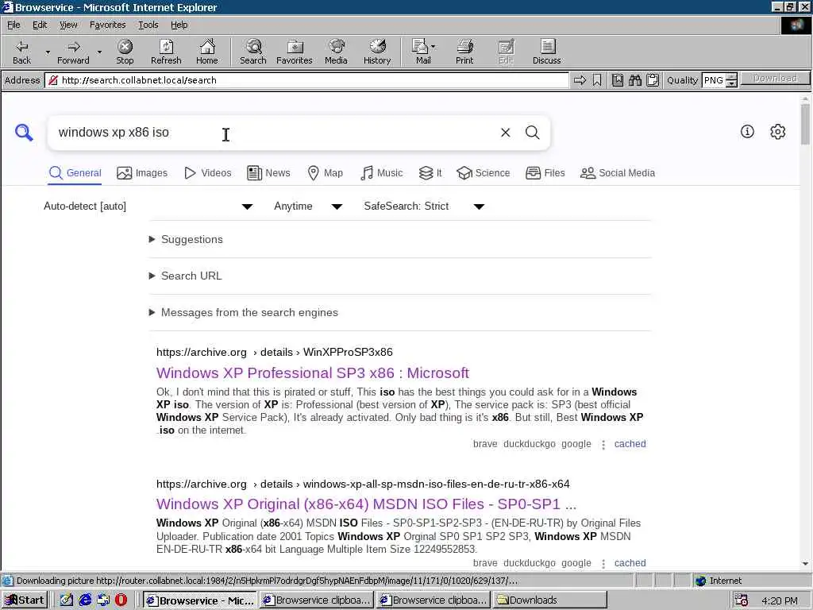The width and height of the screenshot is (813, 610).
Task: Open cached link of first result
Action: [630, 444]
